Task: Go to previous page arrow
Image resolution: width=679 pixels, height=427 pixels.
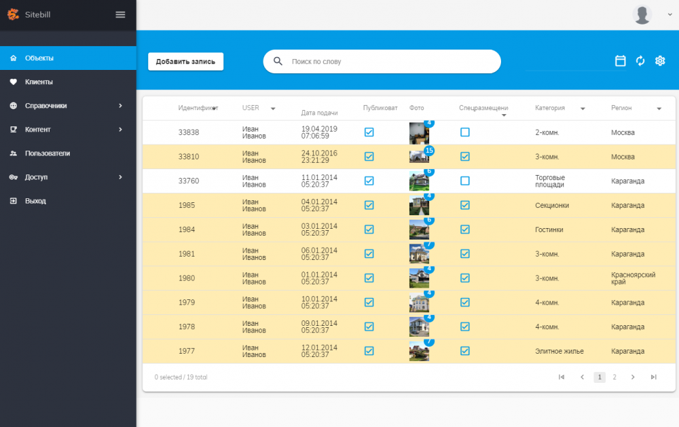Action: point(582,377)
